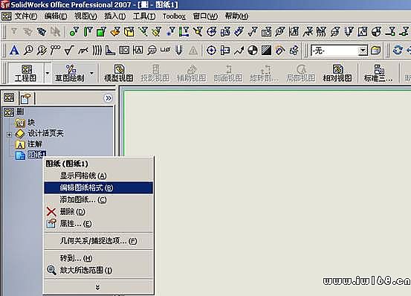Select Add Sheet (添加图纸) in context menu

[x=83, y=200]
